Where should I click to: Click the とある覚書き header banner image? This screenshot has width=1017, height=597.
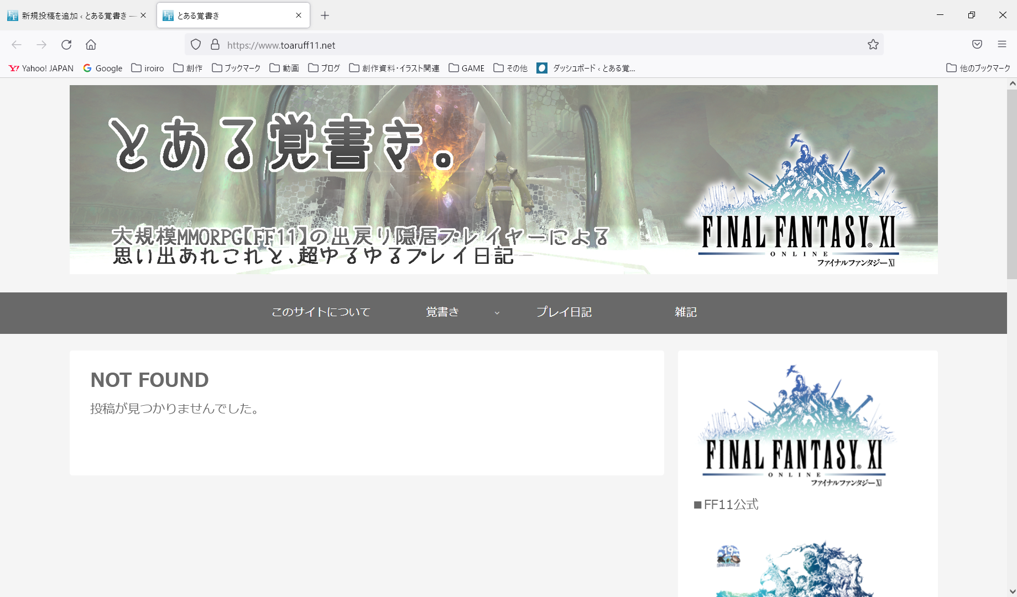(x=504, y=180)
